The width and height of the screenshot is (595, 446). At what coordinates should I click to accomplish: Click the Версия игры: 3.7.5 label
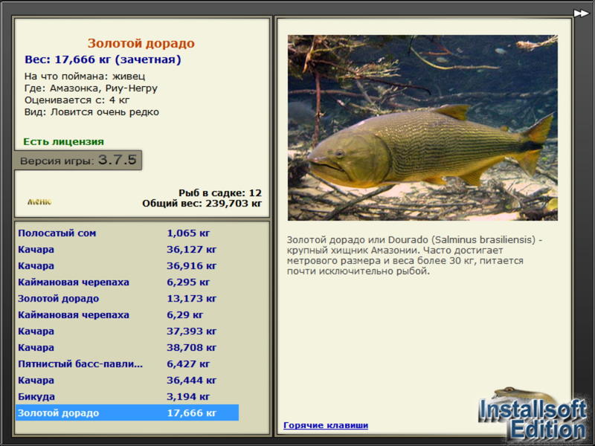[x=78, y=160]
